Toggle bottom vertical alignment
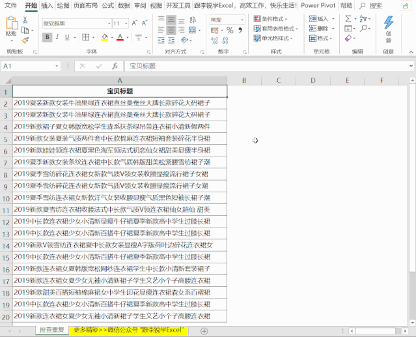 [x=182, y=21]
